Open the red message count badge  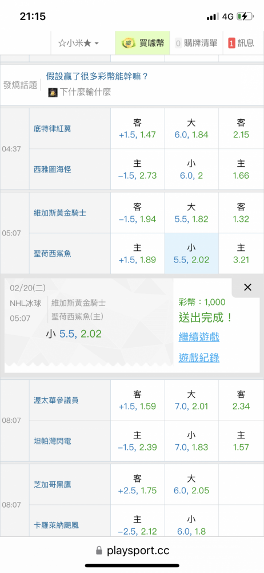coord(231,43)
